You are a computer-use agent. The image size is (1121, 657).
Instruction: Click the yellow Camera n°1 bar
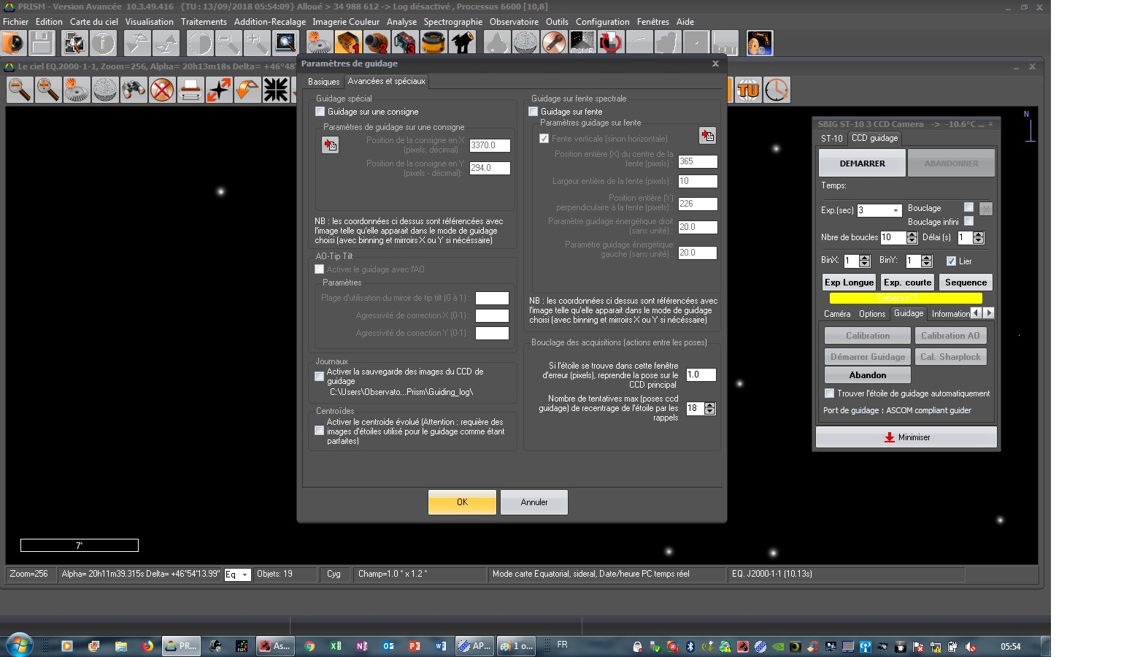pyautogui.click(x=906, y=298)
